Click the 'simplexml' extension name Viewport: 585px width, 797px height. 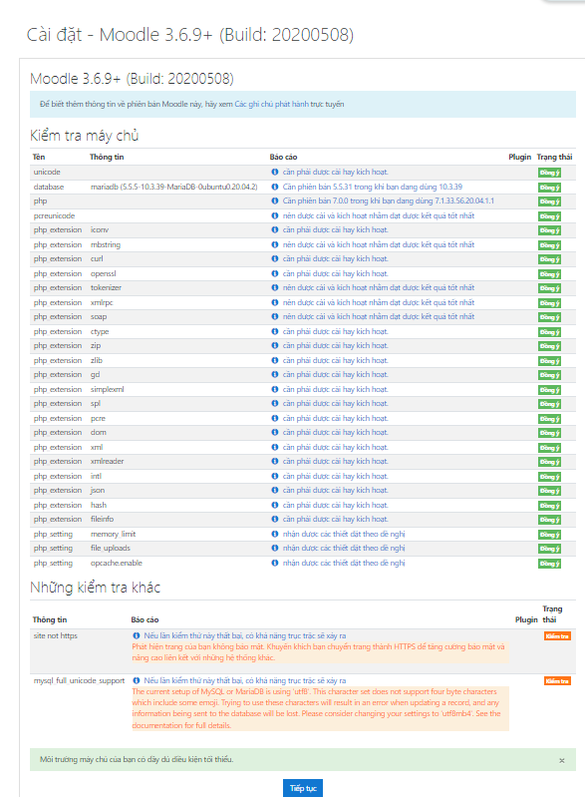tap(108, 389)
